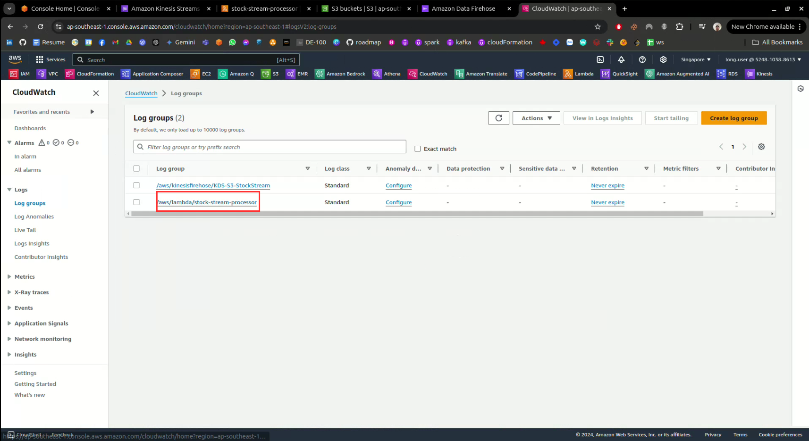This screenshot has height=441, width=809.
Task: Open the Actions dropdown menu
Action: click(536, 118)
